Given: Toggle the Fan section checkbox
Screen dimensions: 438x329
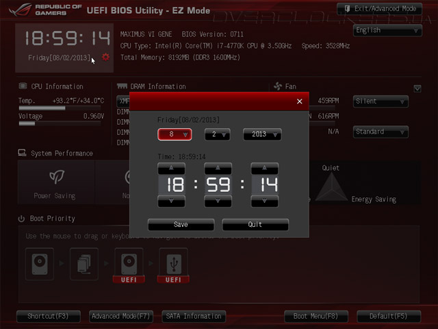Looking at the screenshot, I should (417, 88).
